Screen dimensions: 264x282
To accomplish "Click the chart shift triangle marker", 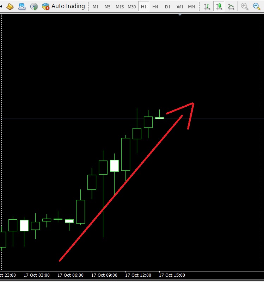I will click(x=180, y=15).
